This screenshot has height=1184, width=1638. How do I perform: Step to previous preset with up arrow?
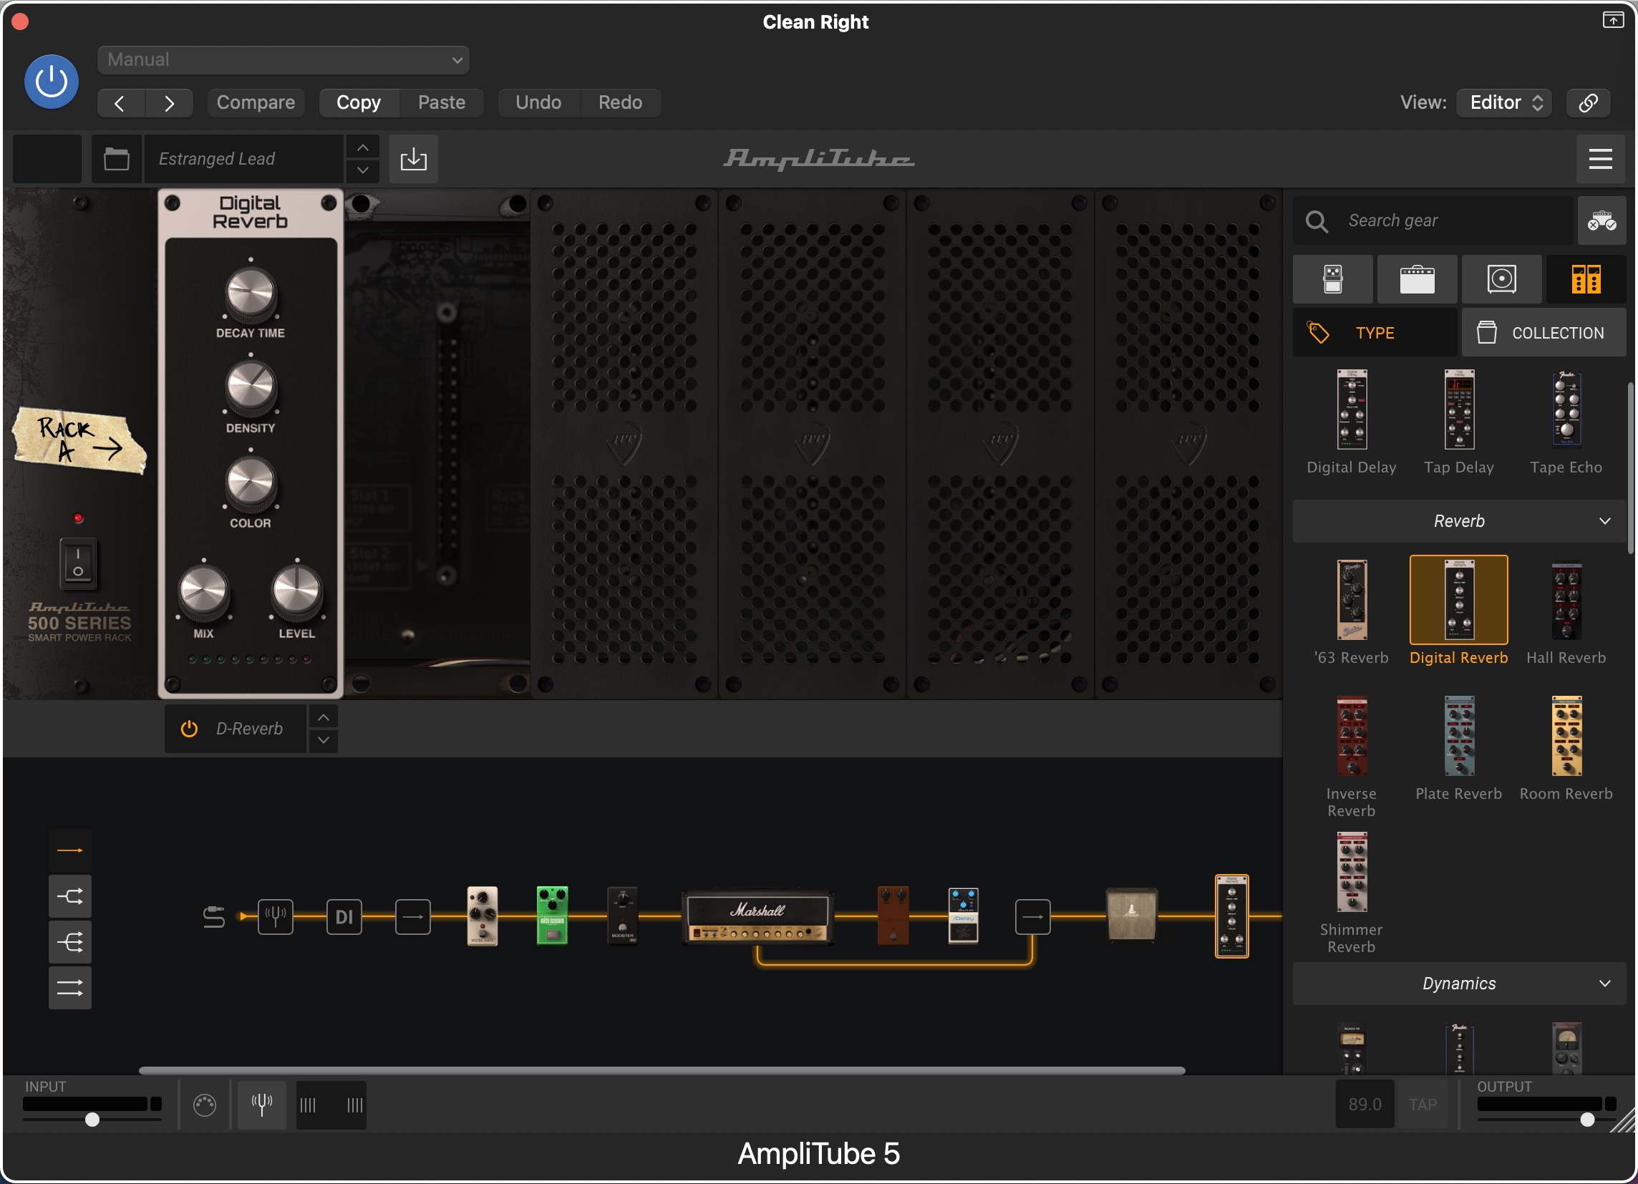363,147
